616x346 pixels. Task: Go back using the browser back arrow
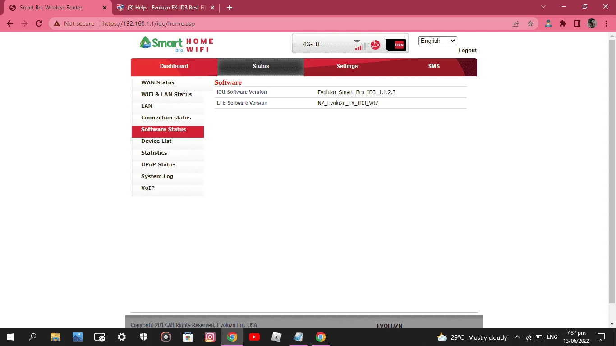10,23
